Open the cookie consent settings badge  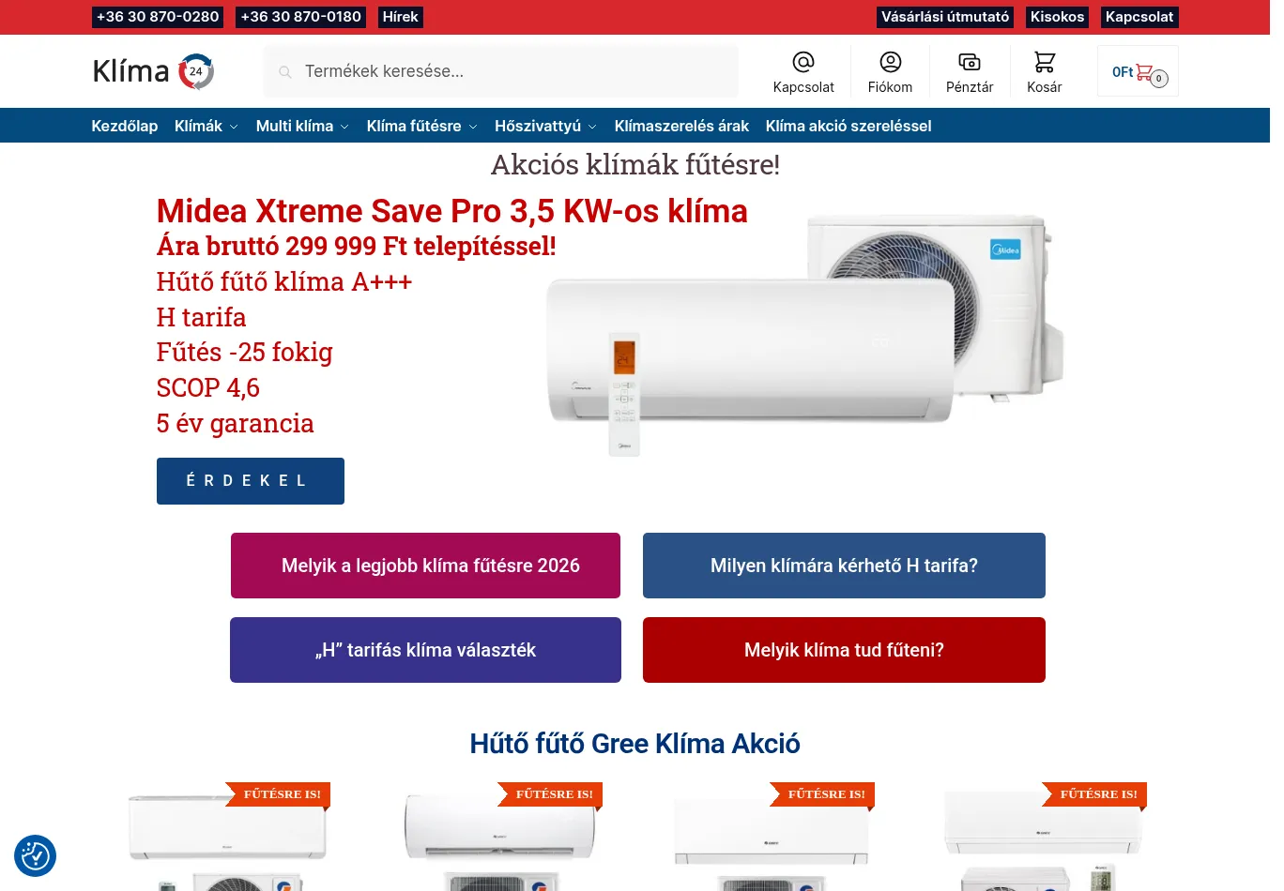coord(35,855)
